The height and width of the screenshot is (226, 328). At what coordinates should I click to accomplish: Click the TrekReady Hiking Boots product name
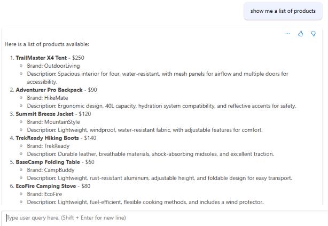coord(48,138)
